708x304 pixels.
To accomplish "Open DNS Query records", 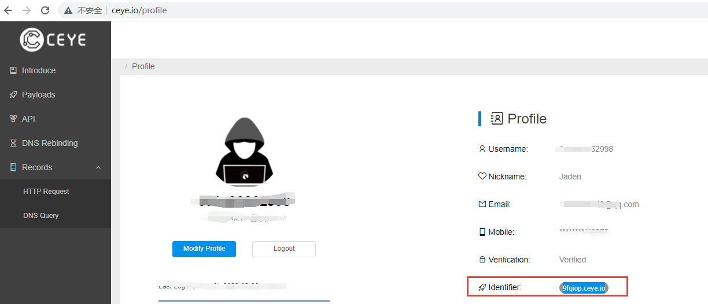I will (40, 216).
